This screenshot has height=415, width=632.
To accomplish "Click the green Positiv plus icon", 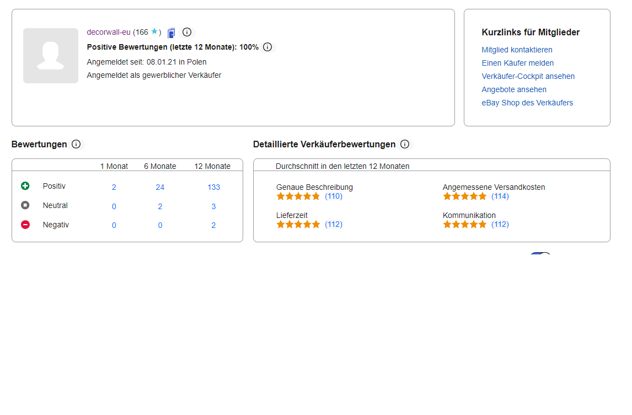I will [25, 186].
